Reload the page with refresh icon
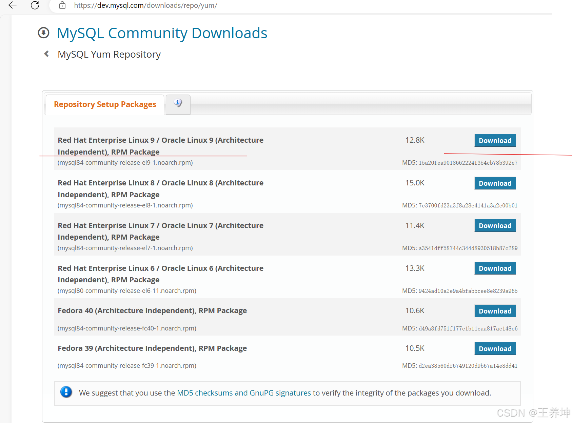Viewport: 572px width, 423px height. [35, 5]
